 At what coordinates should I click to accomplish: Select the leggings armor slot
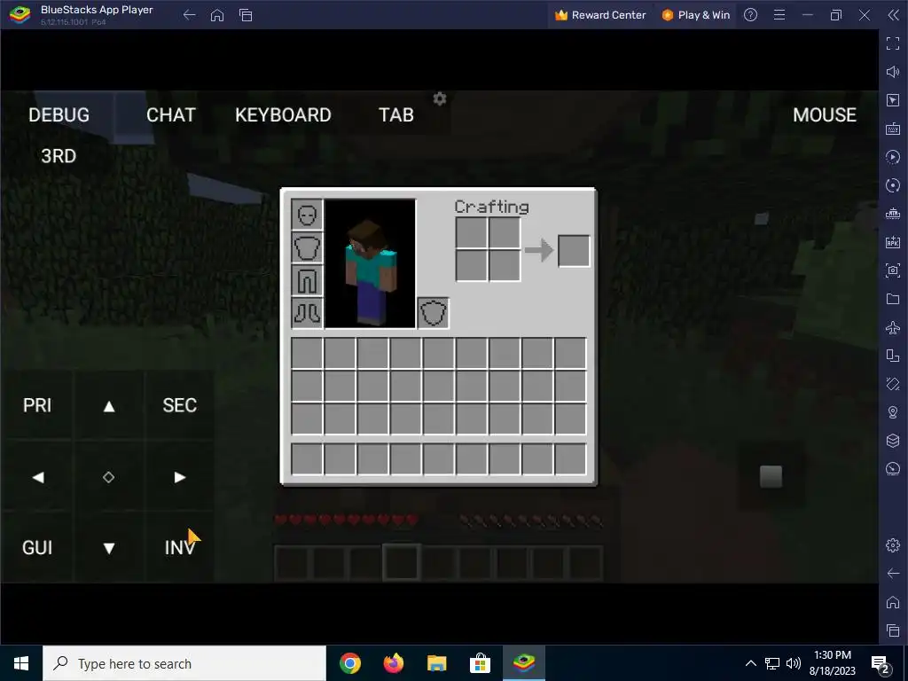pyautogui.click(x=307, y=281)
